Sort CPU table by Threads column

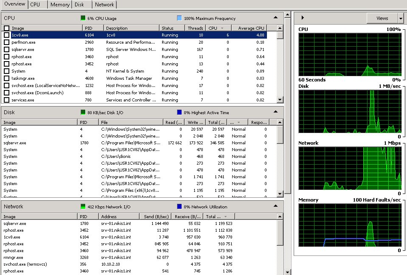195,28
